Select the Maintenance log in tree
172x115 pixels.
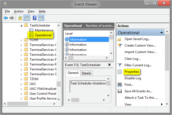(x=44, y=30)
